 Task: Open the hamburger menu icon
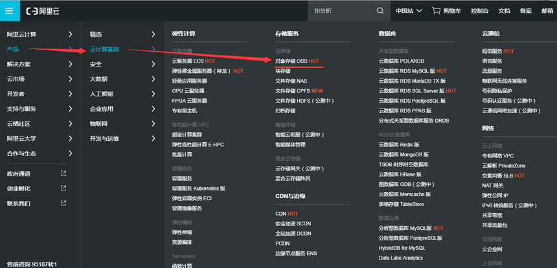coord(10,10)
